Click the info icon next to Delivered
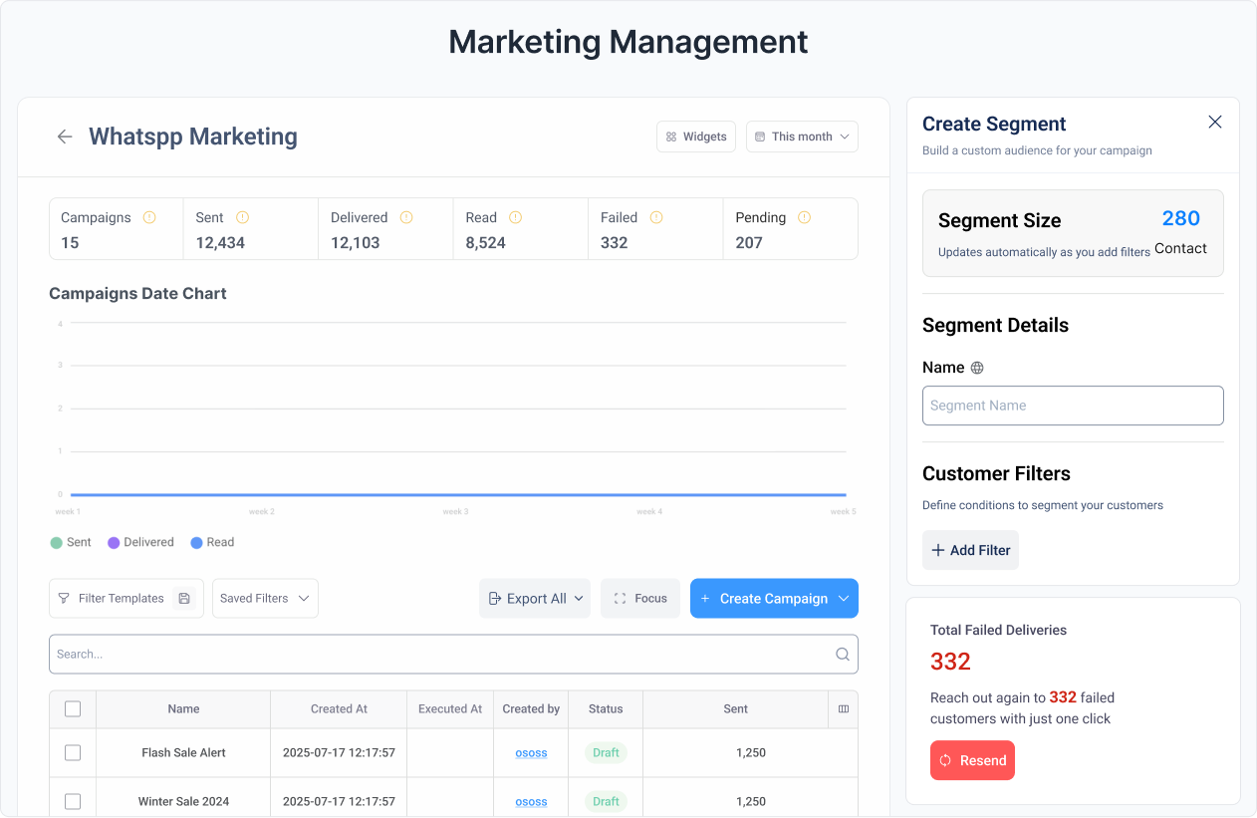This screenshot has width=1257, height=818. (406, 217)
